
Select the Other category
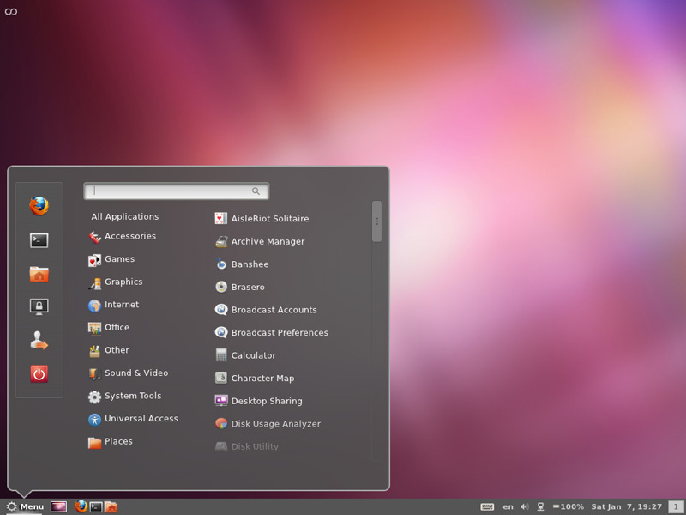coord(109,350)
